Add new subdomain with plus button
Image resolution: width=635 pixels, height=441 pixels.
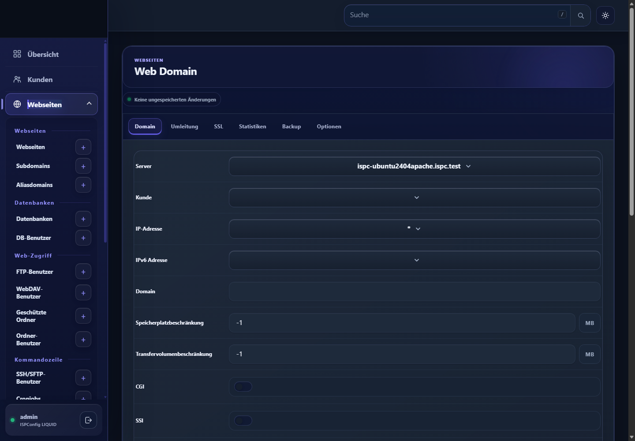[x=83, y=166]
